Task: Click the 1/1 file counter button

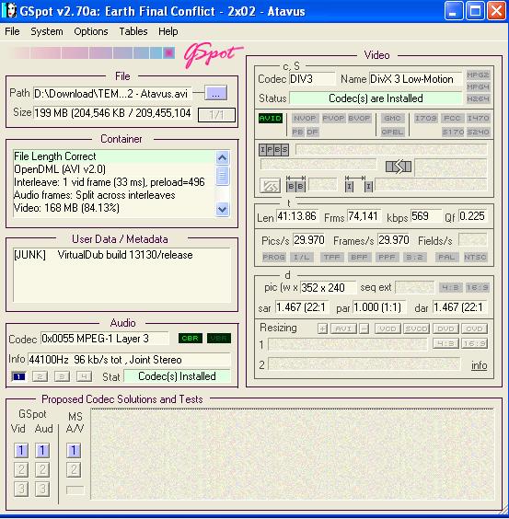Action: pyautogui.click(x=216, y=115)
